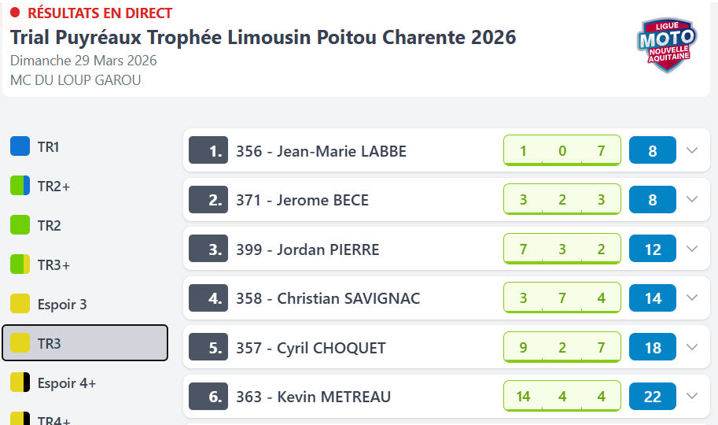Click Jean-Marie LABBE's total score badge
Viewport: 718px width, 425px height.
(x=652, y=150)
